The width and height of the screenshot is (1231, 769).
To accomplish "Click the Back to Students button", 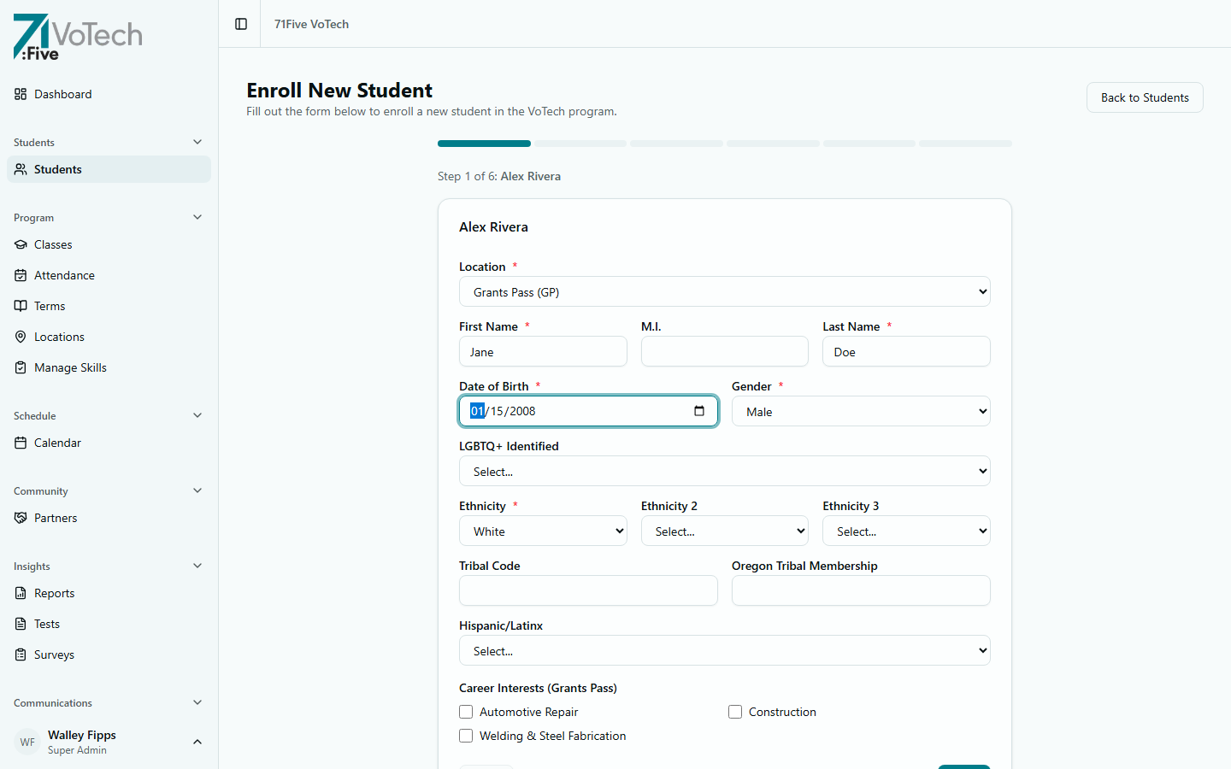I will click(1144, 97).
